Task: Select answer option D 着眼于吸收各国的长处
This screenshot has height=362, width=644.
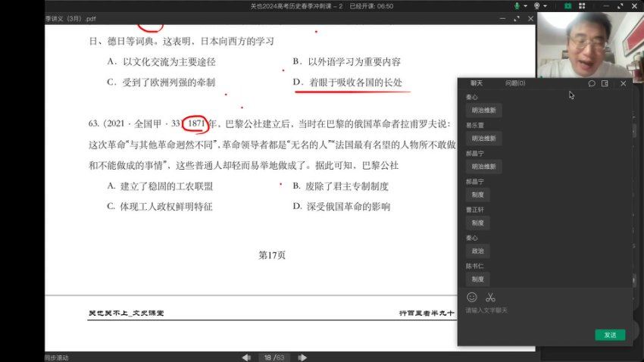Action: point(355,82)
